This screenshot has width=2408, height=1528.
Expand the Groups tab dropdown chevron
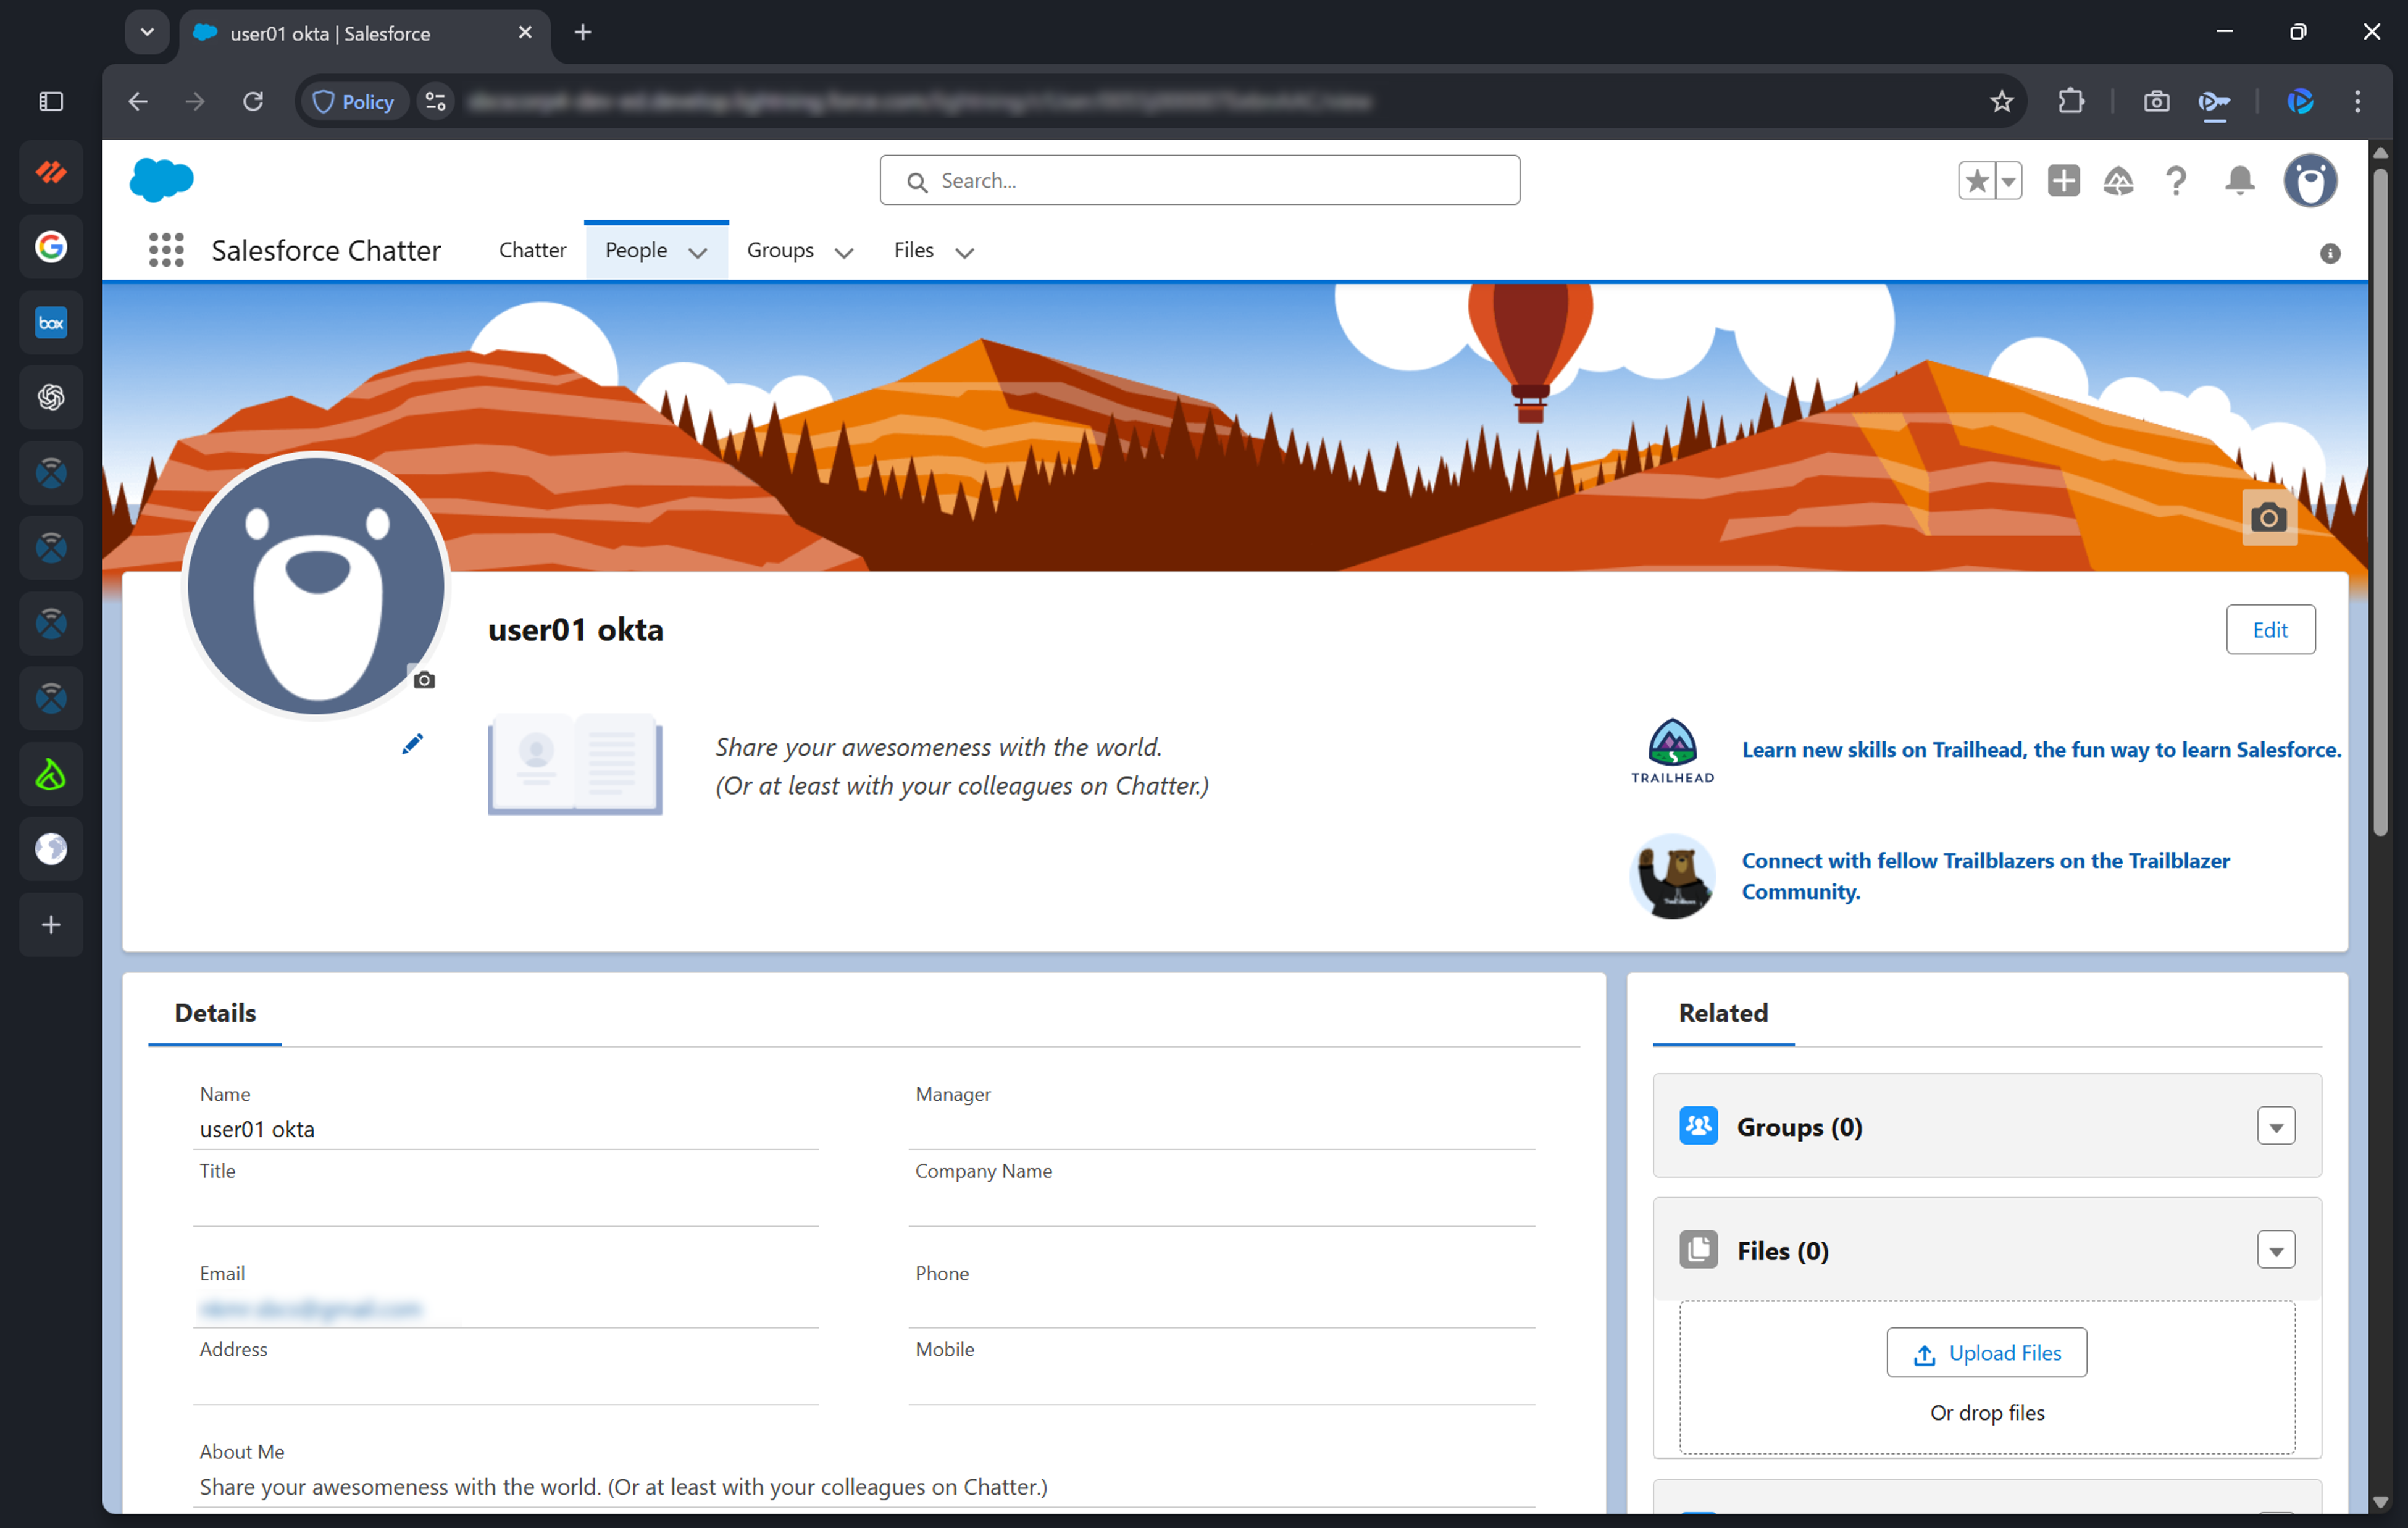844,253
